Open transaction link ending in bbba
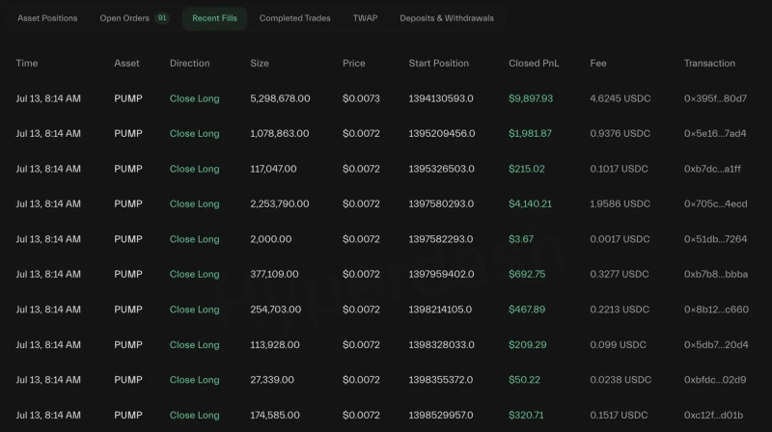Screen dimensions: 772x432 pos(715,275)
